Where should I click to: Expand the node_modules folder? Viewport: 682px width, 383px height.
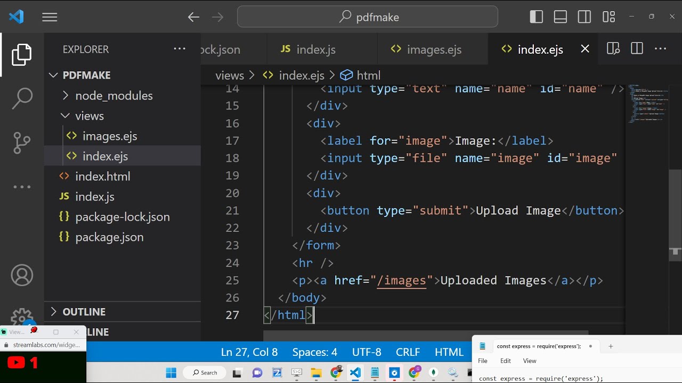(x=113, y=96)
